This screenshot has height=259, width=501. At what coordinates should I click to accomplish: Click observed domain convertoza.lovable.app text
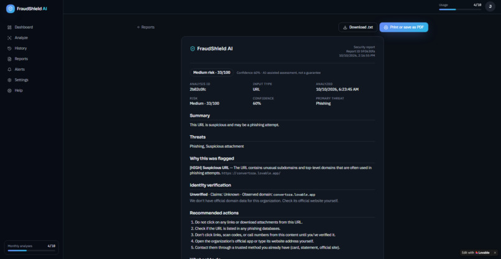click(294, 195)
